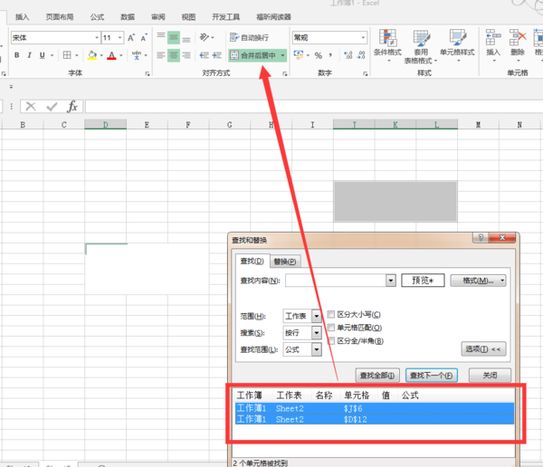This screenshot has height=467, width=543.
Task: Click the text orientation icon
Action: (205, 37)
